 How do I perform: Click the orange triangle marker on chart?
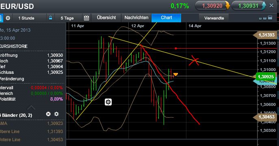click(175, 75)
